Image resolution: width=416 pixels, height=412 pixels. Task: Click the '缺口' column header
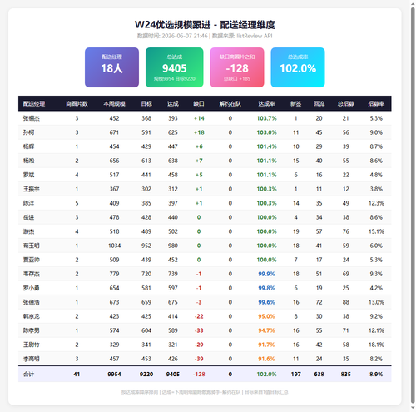tap(199, 104)
